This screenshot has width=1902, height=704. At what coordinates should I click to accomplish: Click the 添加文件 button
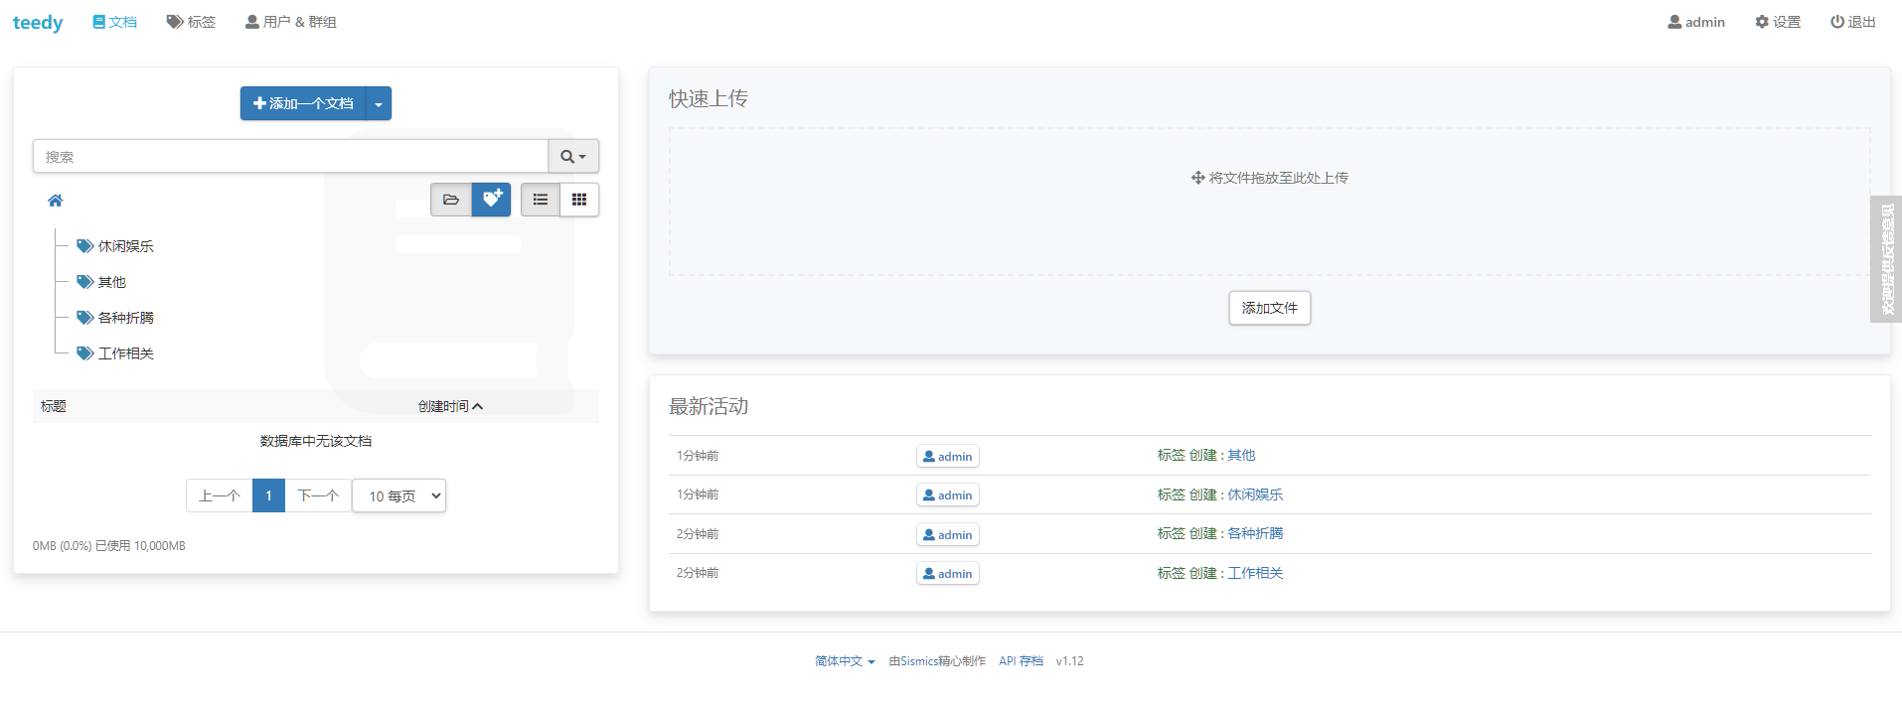pyautogui.click(x=1270, y=308)
